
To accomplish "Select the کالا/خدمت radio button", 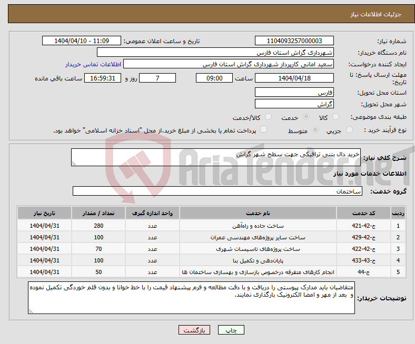I will coord(269,117).
